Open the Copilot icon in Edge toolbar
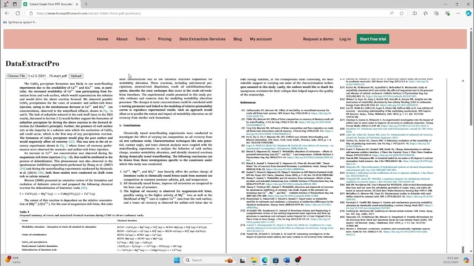 coord(468,13)
